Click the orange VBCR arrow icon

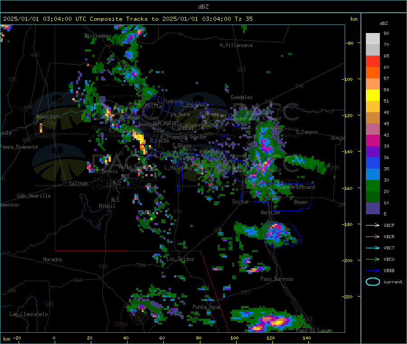[373, 236]
